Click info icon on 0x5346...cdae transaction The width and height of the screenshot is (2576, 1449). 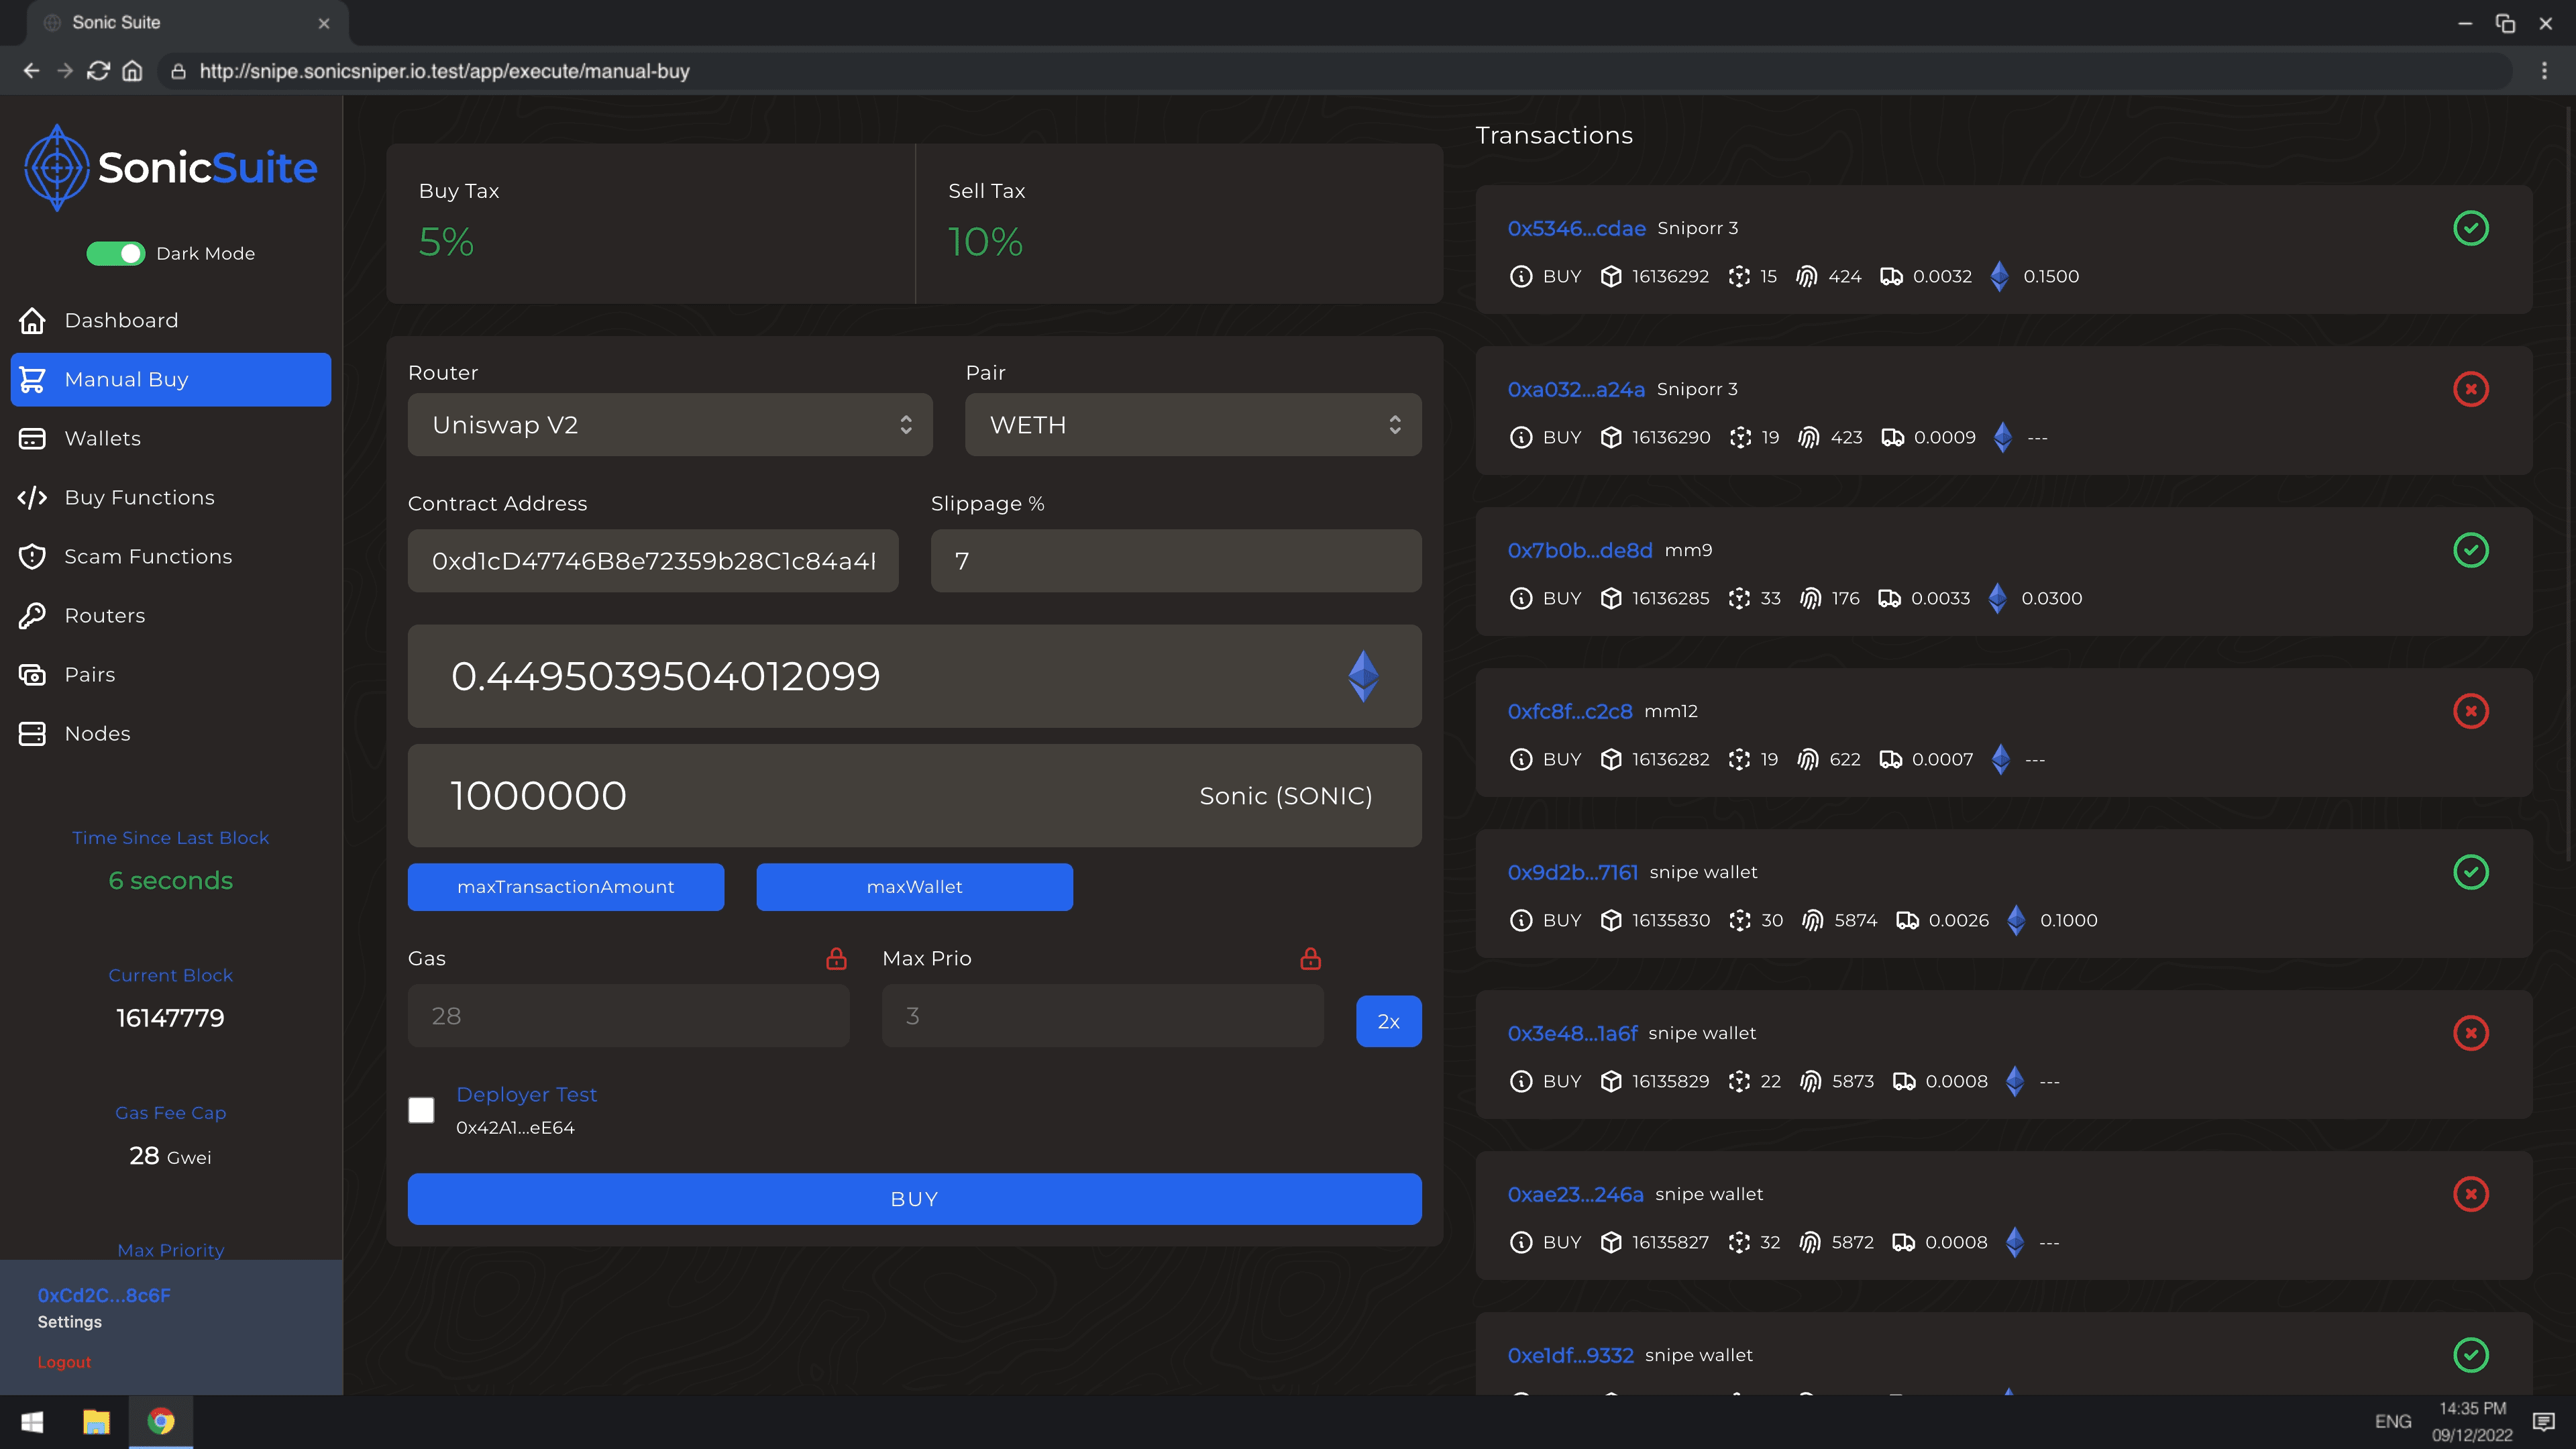click(x=1520, y=276)
